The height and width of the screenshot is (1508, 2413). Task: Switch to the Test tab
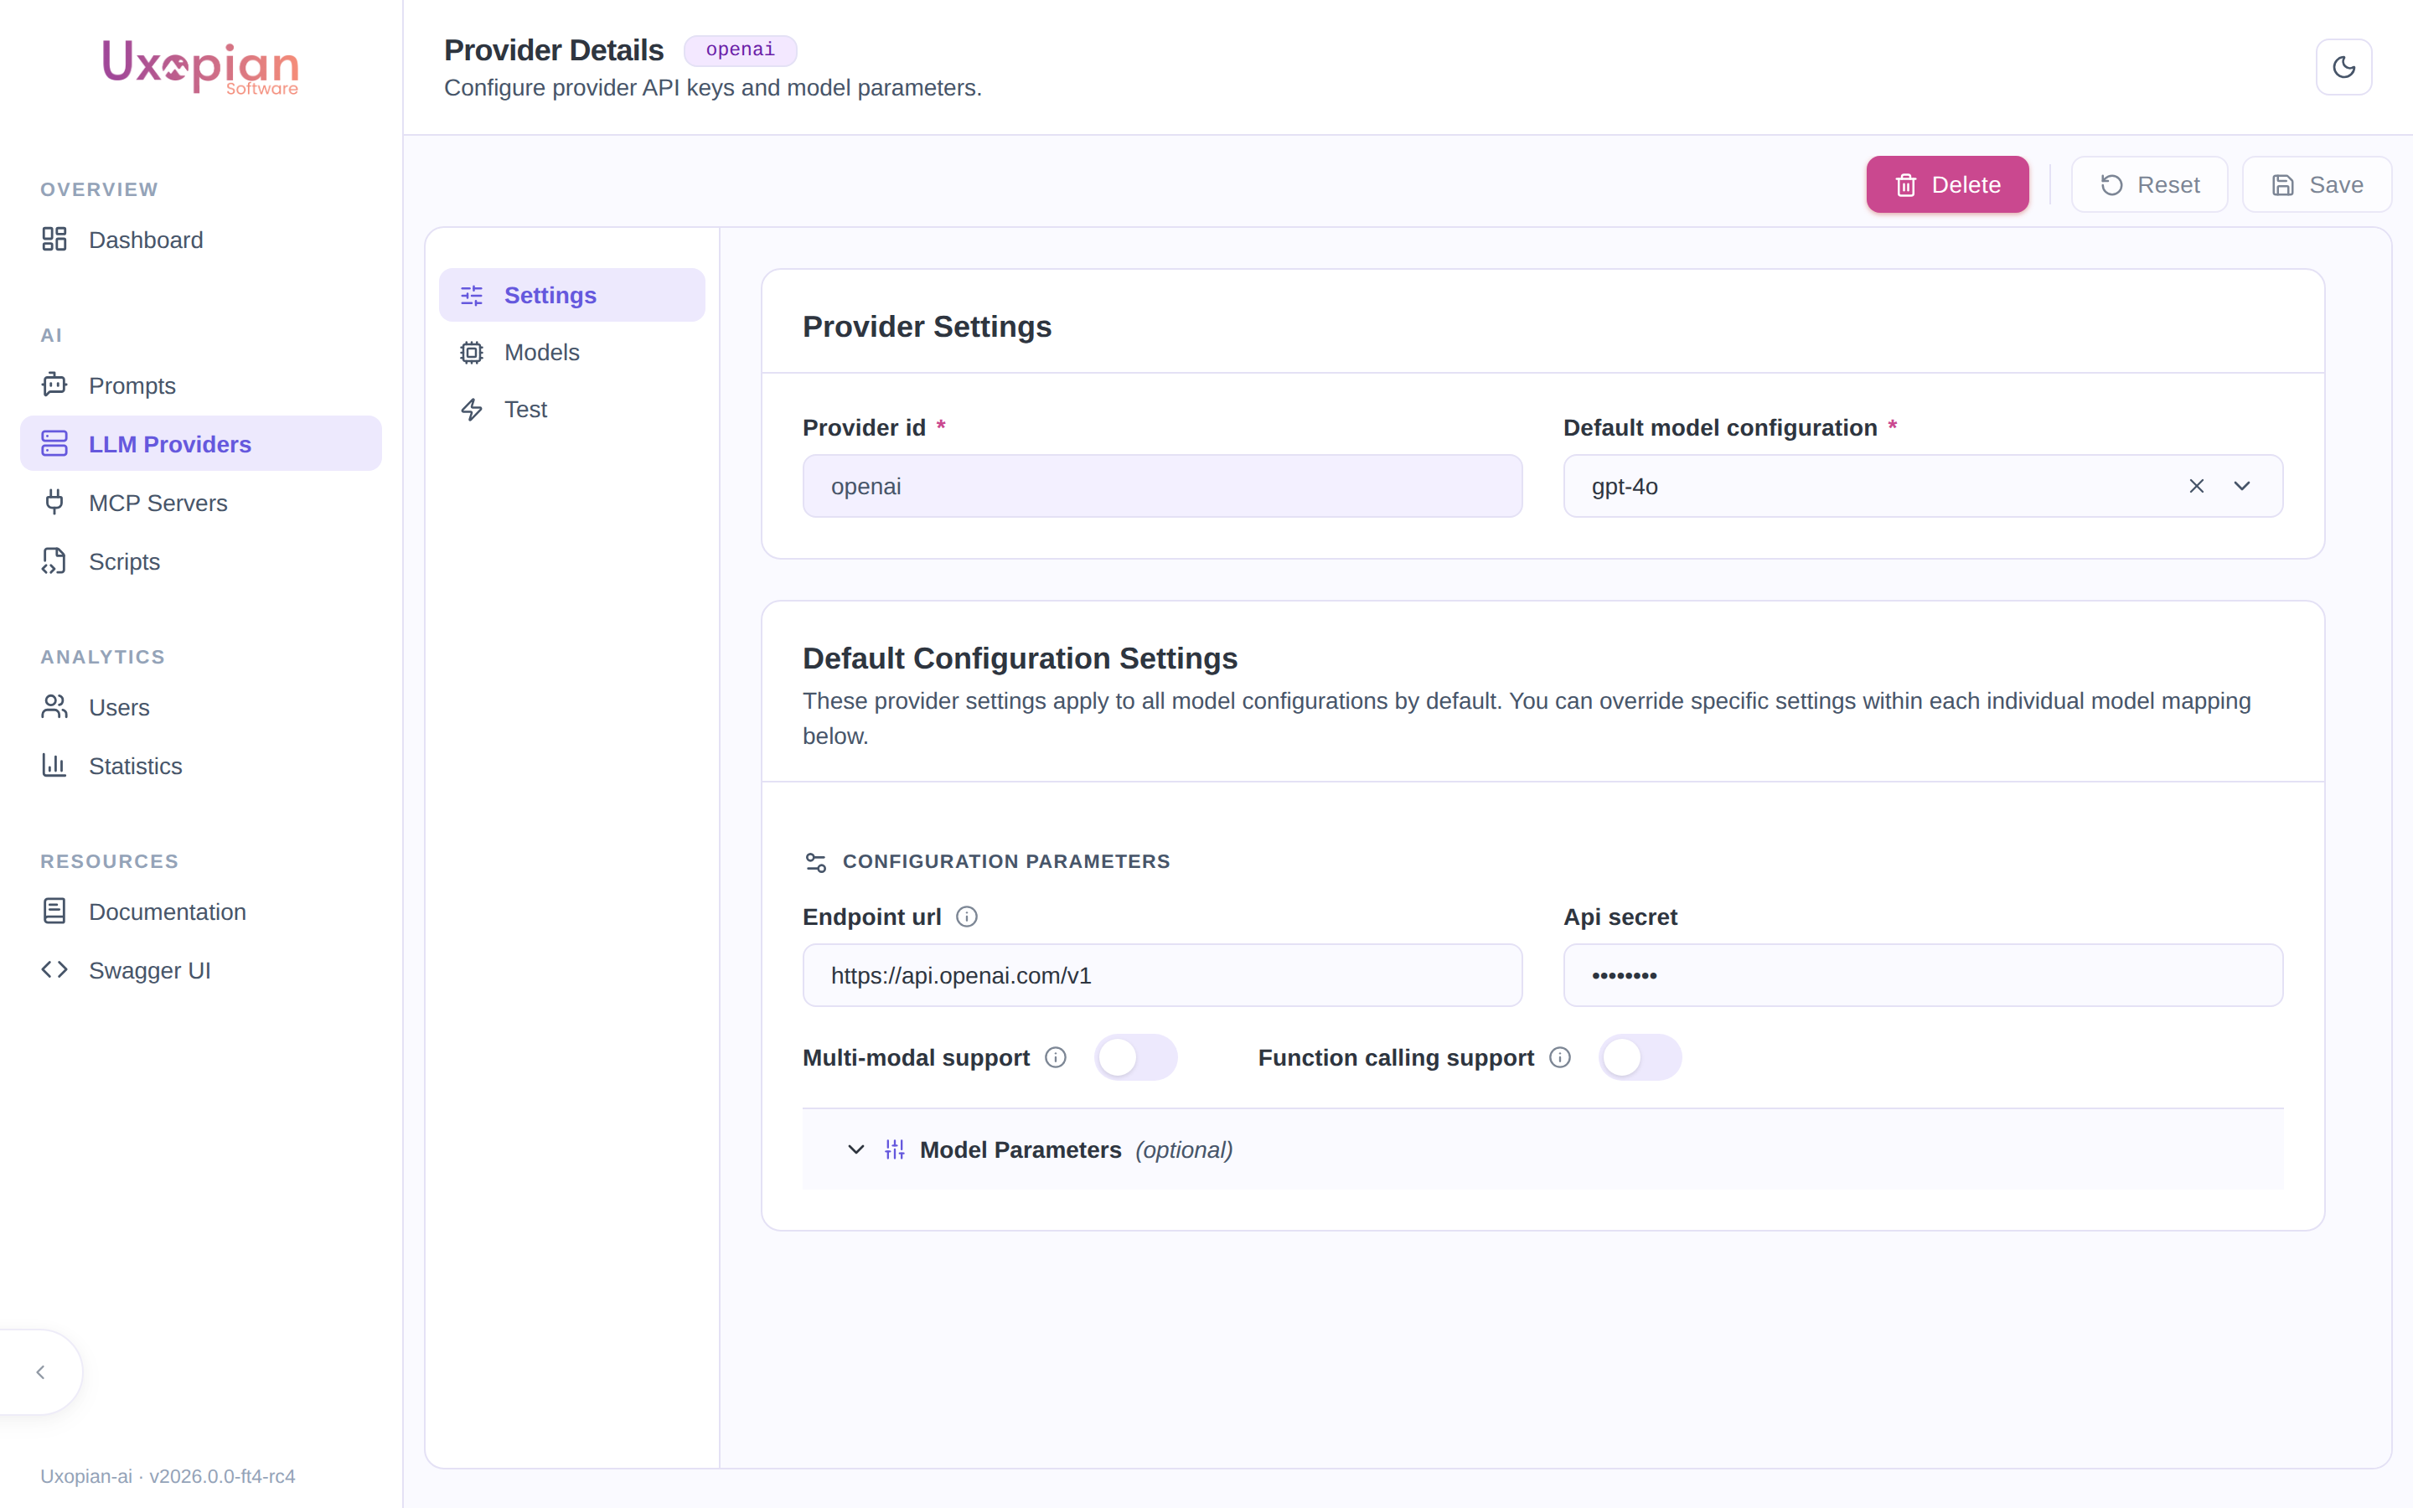point(571,409)
